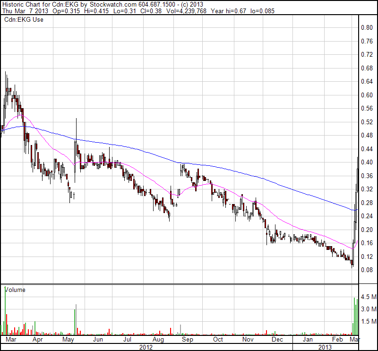Select the Mar label on the left of the timeline
The width and height of the screenshot is (378, 351).
[12, 339]
